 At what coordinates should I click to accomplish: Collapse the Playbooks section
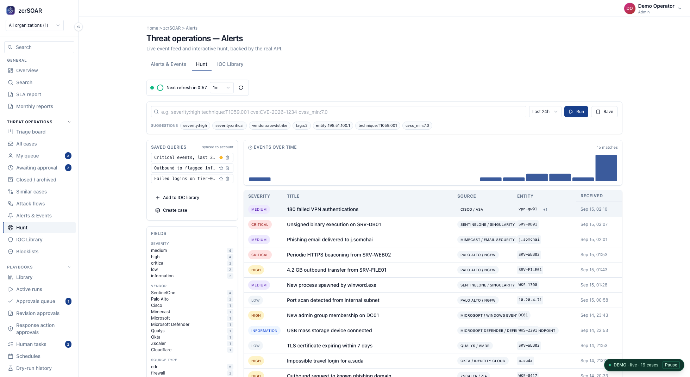[x=69, y=267]
